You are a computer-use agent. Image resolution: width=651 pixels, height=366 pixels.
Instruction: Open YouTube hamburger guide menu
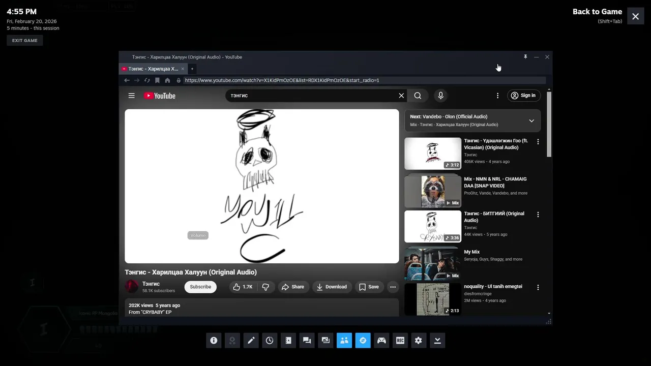(131, 96)
